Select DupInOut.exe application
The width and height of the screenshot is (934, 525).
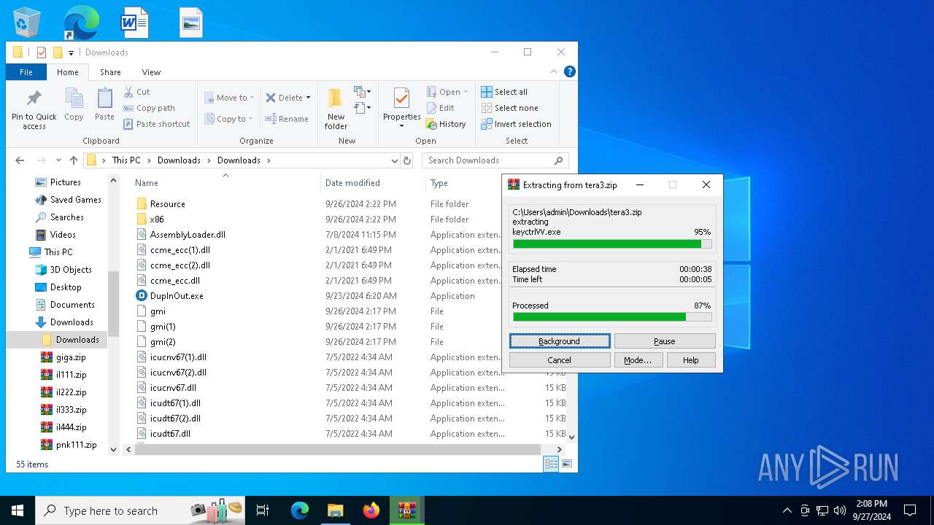177,296
